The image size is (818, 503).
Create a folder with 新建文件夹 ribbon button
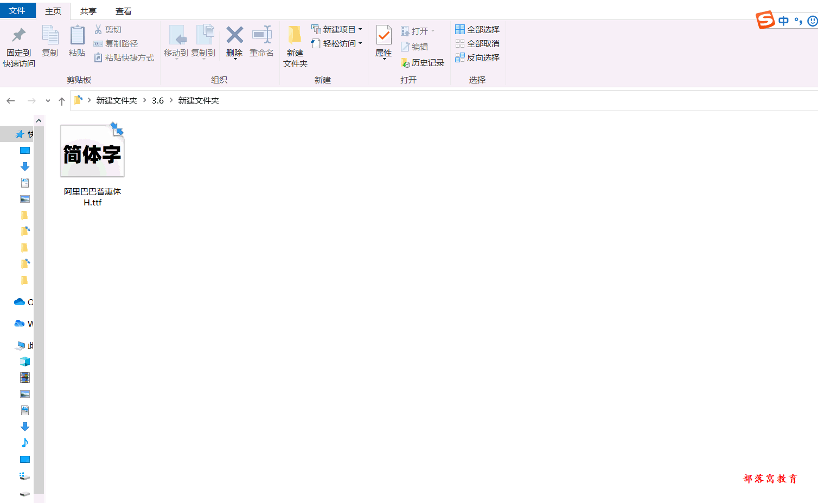295,47
